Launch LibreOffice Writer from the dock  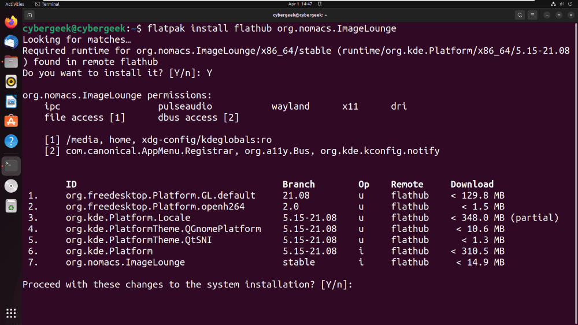tap(11, 102)
